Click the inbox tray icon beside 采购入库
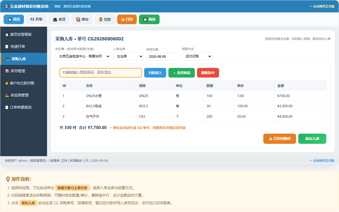This screenshot has width=339, height=212. 8,59
